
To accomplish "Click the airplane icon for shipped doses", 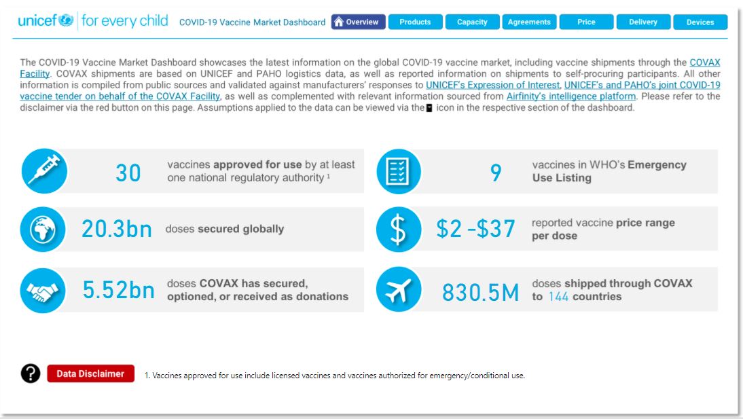I will [399, 289].
